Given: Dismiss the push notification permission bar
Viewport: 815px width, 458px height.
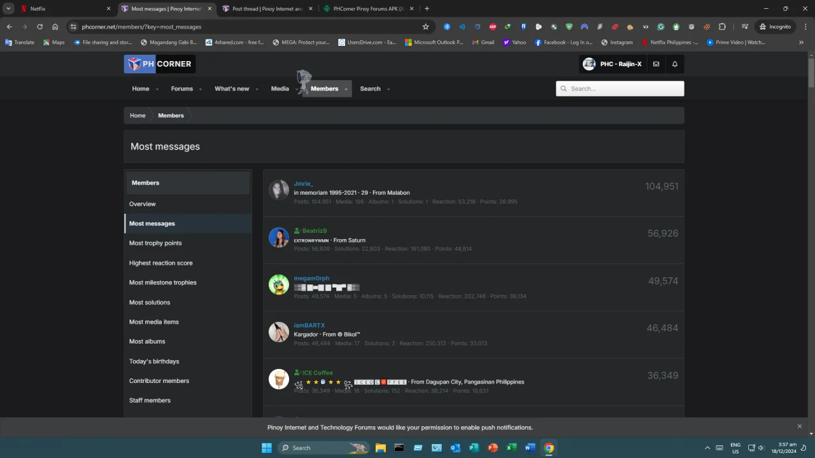Looking at the screenshot, I should pos(800,426).
